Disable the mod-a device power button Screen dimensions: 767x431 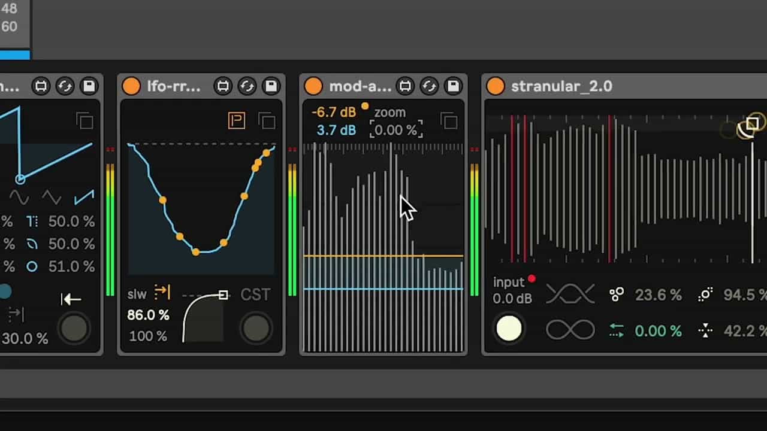tap(313, 86)
